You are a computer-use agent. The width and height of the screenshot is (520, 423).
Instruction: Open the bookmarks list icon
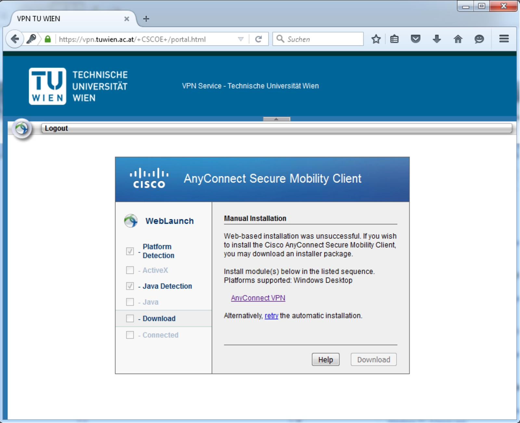click(x=395, y=39)
